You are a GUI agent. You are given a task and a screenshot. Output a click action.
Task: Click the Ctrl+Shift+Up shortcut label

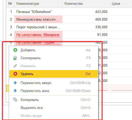[80, 83]
